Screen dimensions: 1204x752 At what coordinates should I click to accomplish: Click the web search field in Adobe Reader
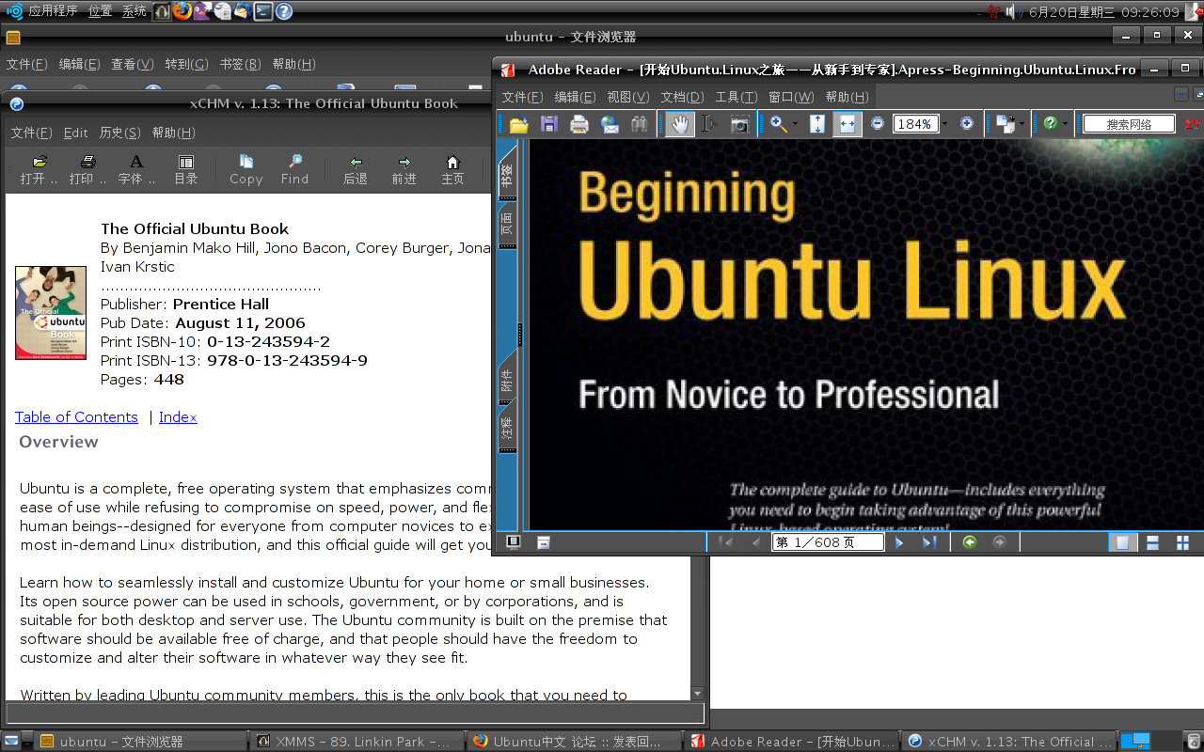click(x=1129, y=124)
